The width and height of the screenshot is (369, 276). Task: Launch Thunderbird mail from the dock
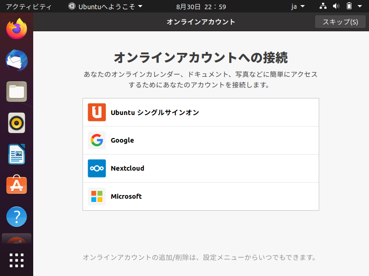coord(17,60)
